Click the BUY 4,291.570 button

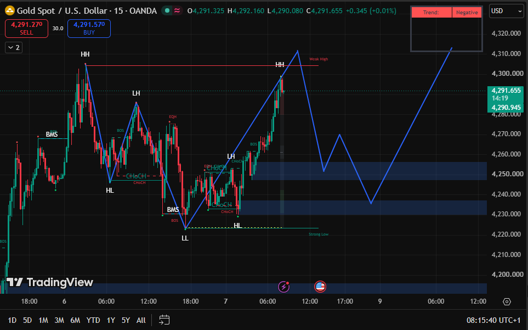(89, 29)
